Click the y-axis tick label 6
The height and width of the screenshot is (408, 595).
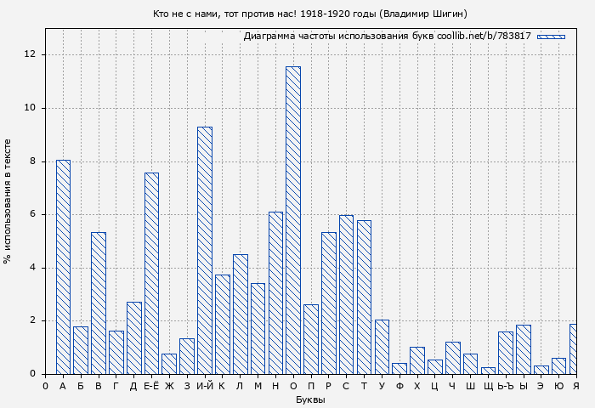pos(33,214)
